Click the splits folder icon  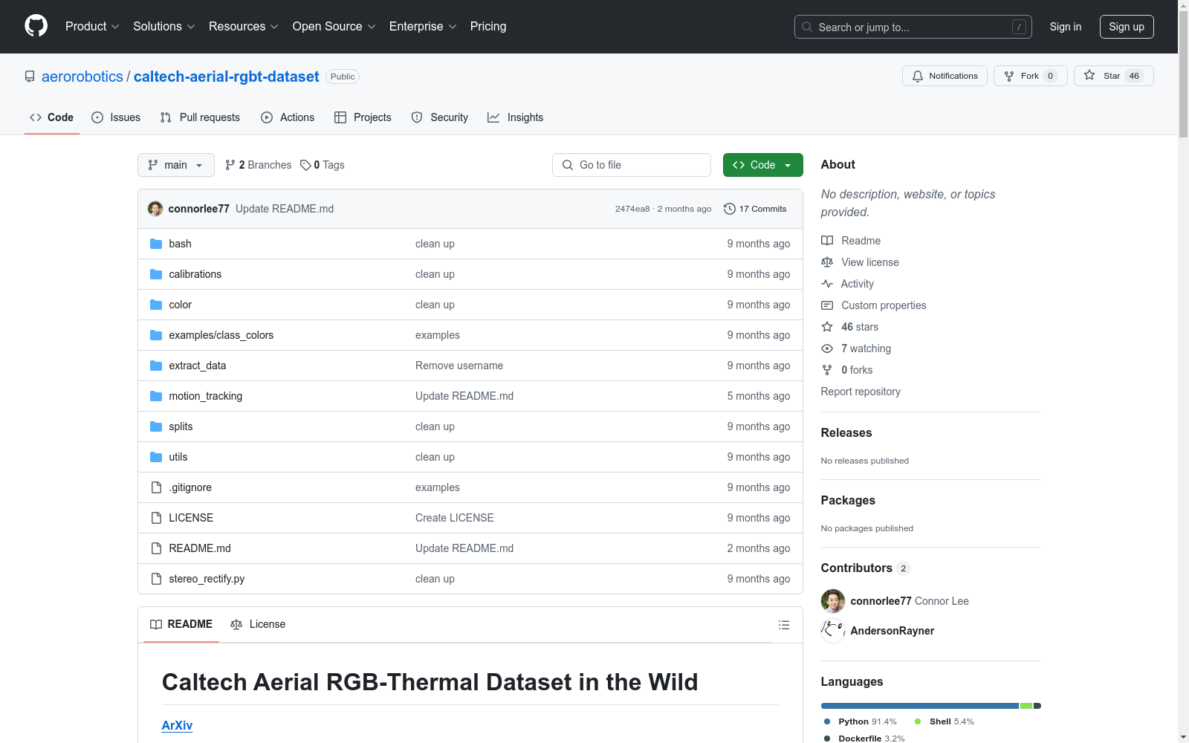click(156, 426)
